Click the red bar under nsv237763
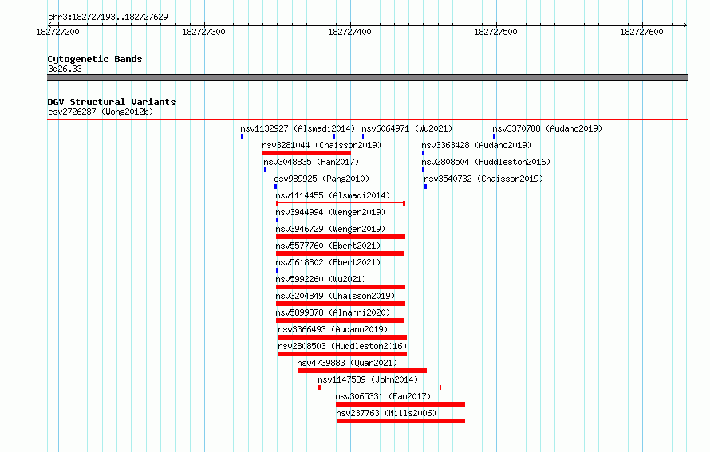Screen dimensions: 710x452 400,421
